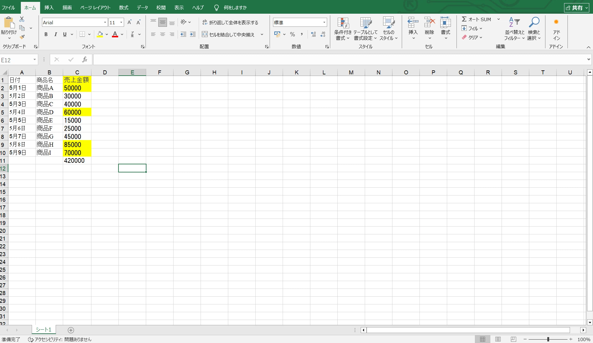Expand the Name Box dropdown
This screenshot has width=593, height=343.
[x=35, y=60]
